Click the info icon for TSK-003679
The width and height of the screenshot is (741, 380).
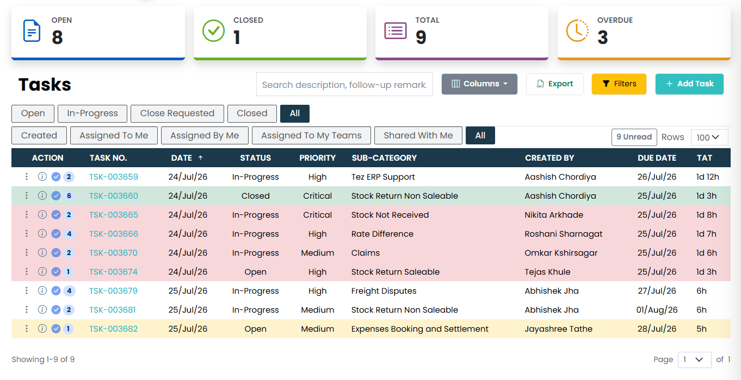coord(42,290)
